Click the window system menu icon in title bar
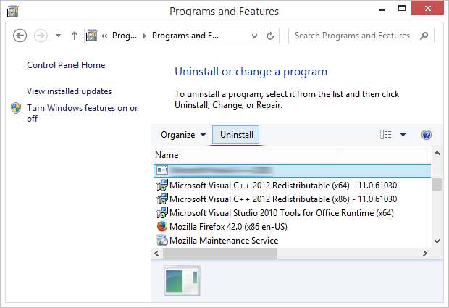Screen dimensions: 449x308 tap(12, 12)
